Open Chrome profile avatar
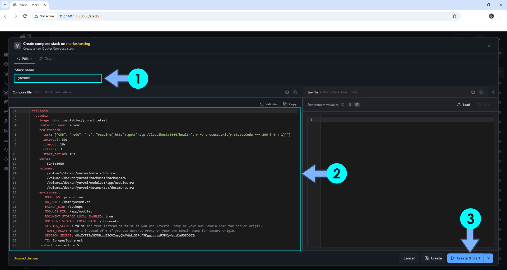 (491, 16)
